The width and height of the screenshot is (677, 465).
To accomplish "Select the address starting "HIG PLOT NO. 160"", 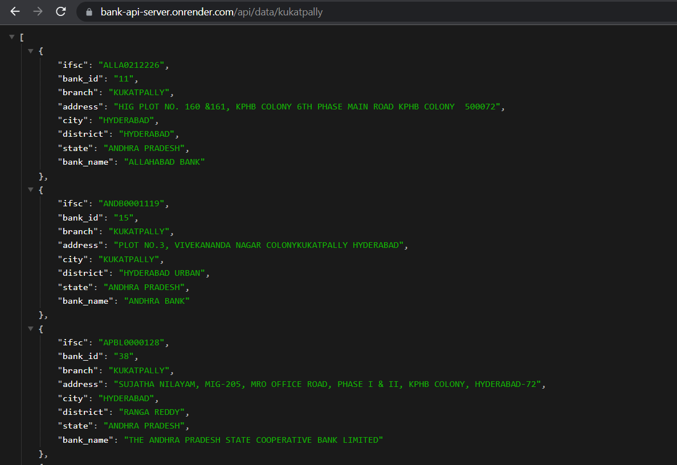I will click(307, 106).
